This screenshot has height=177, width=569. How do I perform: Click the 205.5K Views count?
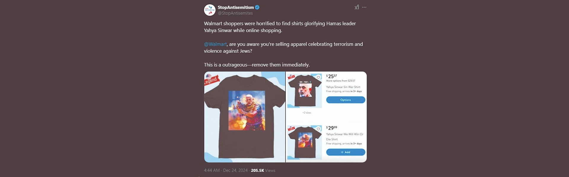click(263, 171)
